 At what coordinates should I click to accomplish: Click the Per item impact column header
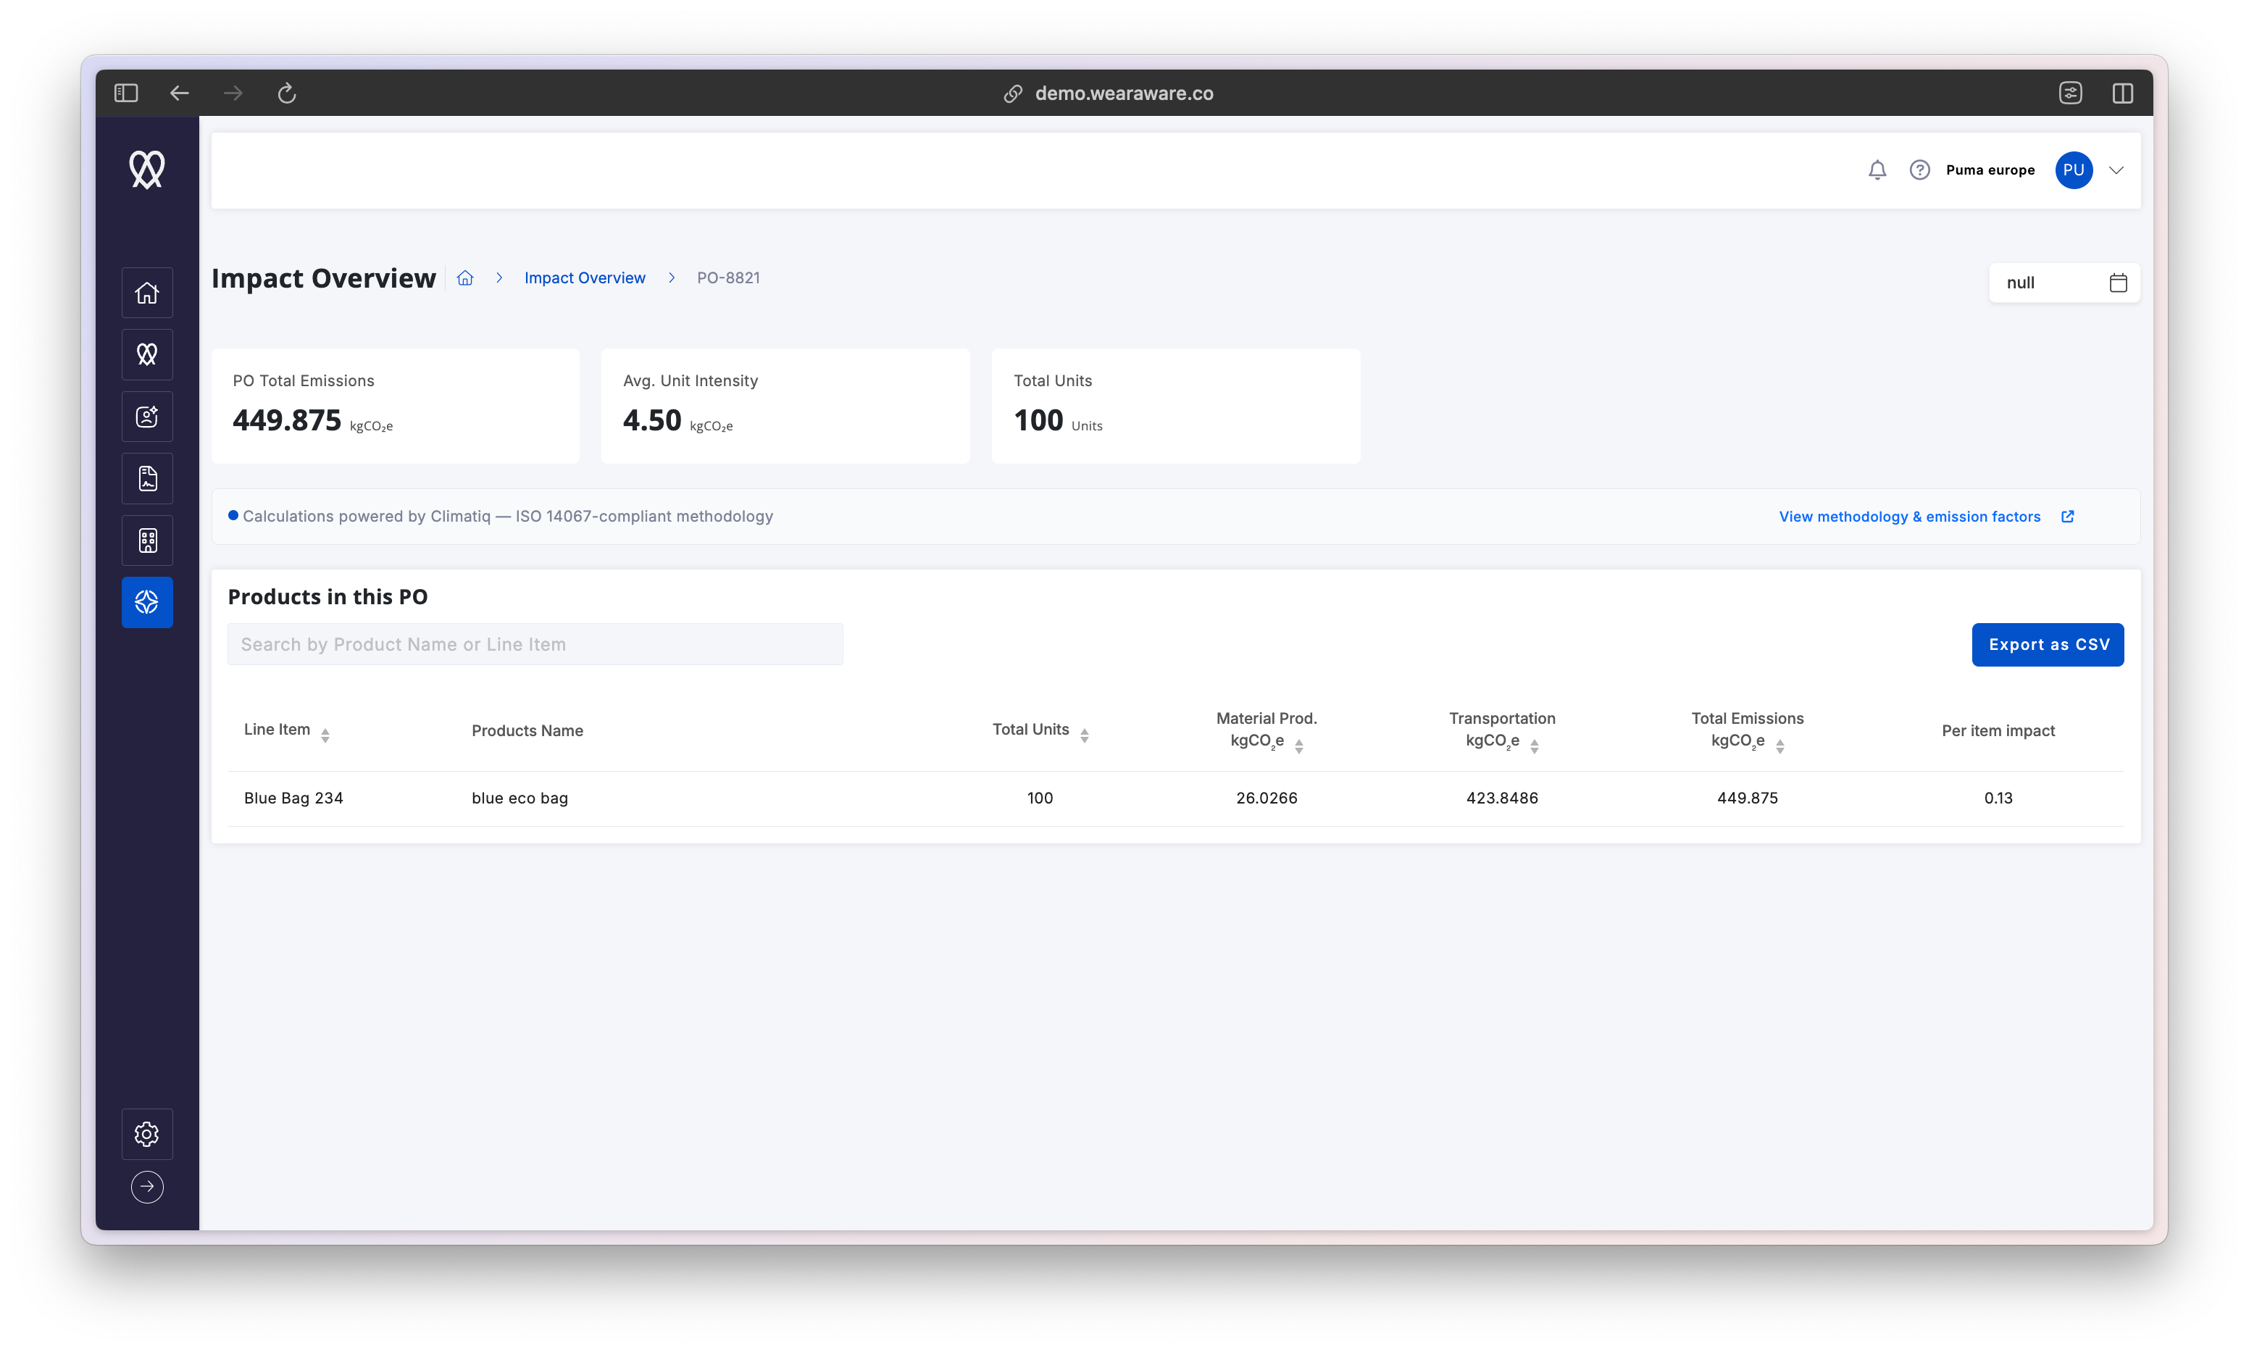click(1998, 730)
